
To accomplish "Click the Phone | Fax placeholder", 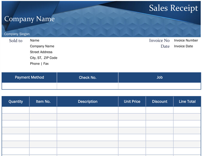I will (39, 64).
